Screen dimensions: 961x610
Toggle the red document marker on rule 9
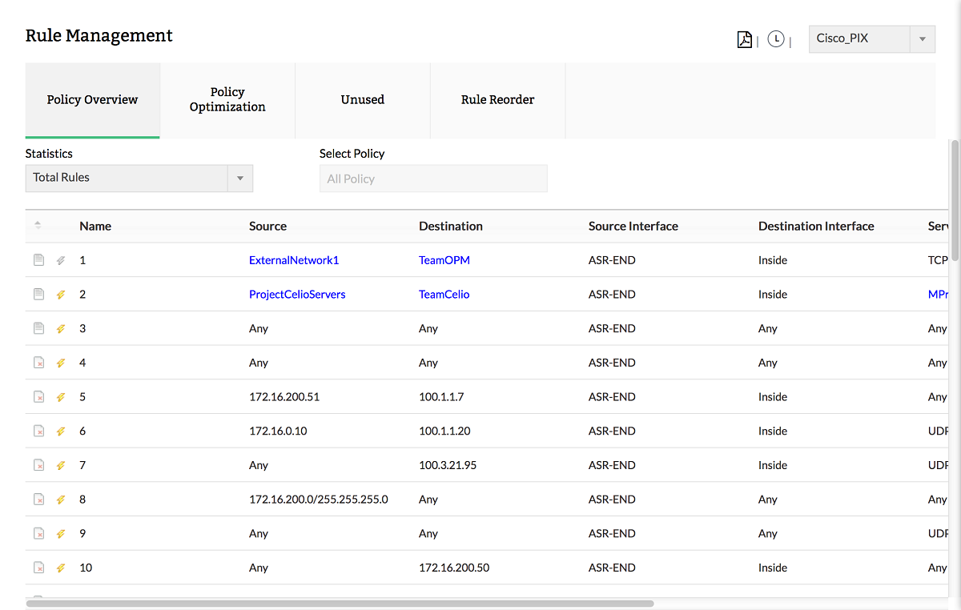click(x=38, y=533)
